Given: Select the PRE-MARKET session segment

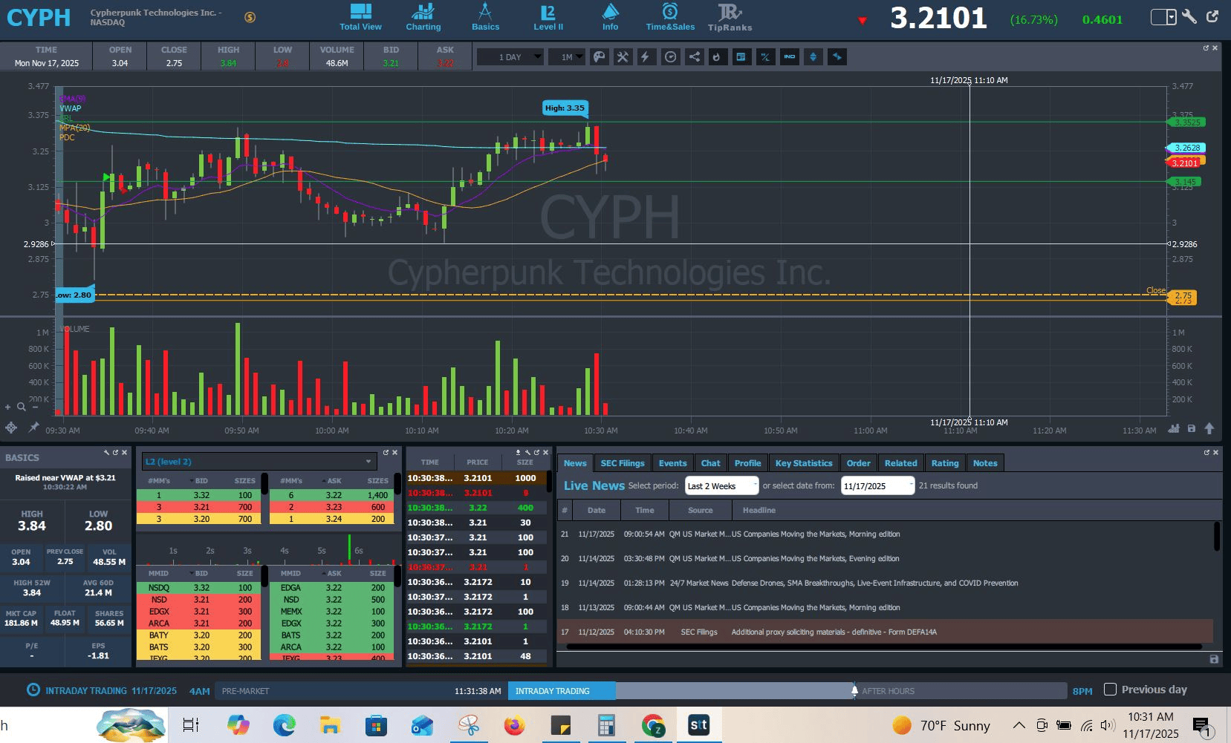Looking at the screenshot, I should [x=361, y=691].
